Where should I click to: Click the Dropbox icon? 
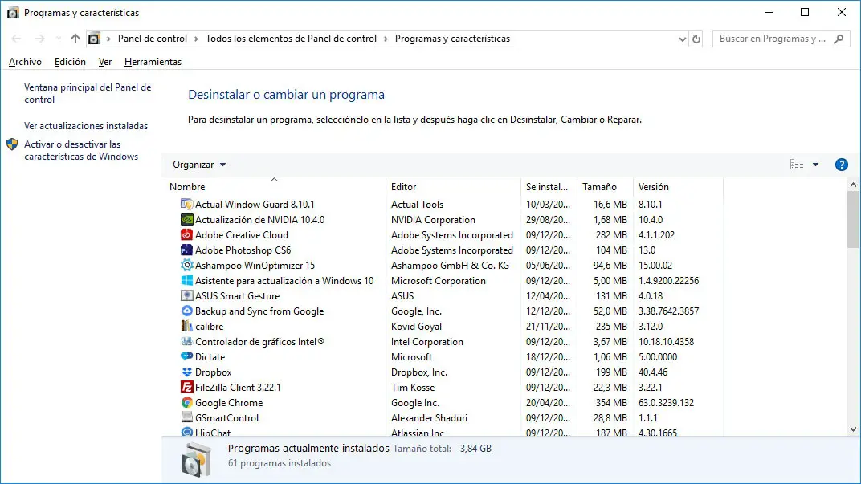pos(186,372)
